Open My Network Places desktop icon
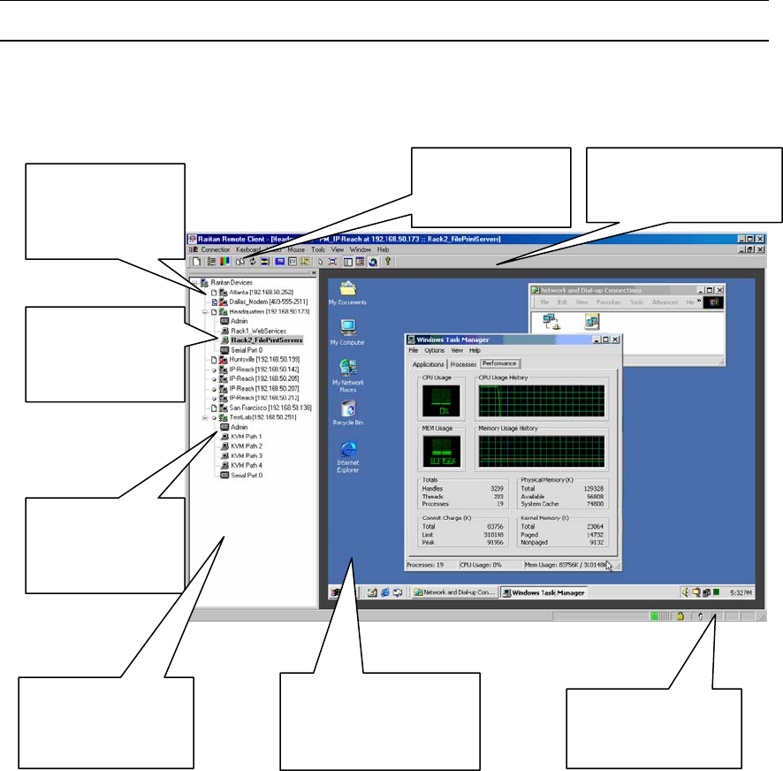Screen dimensions: 783x771 point(347,376)
